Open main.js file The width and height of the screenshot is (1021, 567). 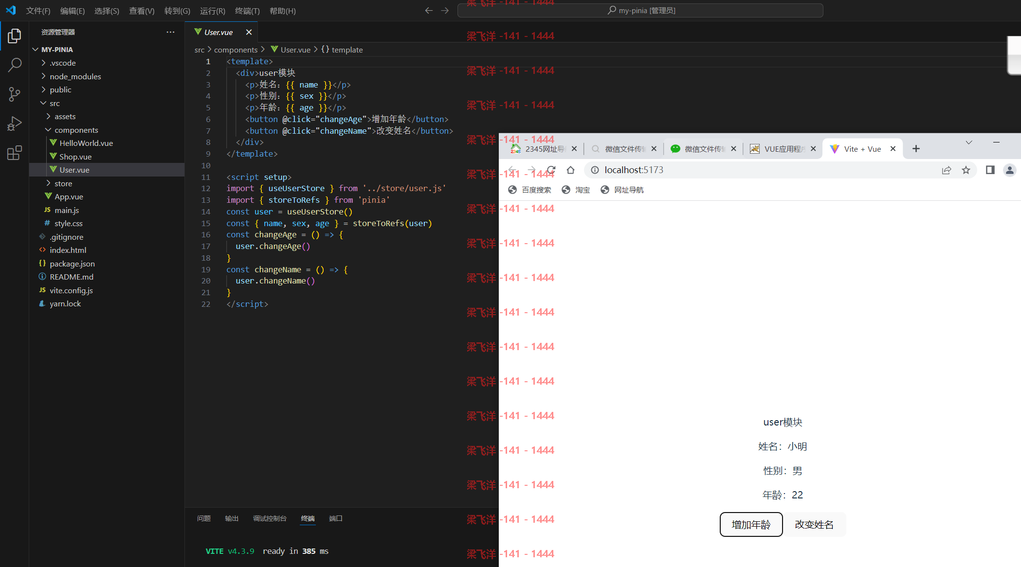point(107,210)
